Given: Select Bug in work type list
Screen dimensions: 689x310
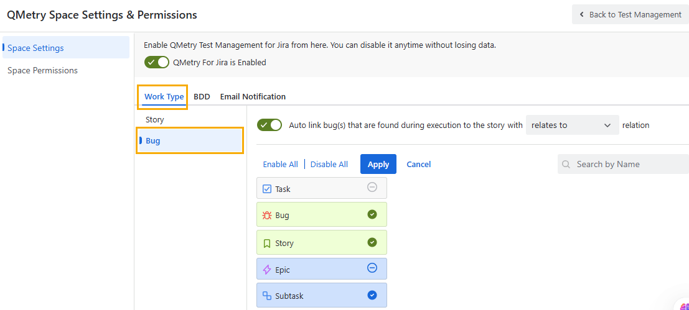Looking at the screenshot, I should pyautogui.click(x=190, y=141).
